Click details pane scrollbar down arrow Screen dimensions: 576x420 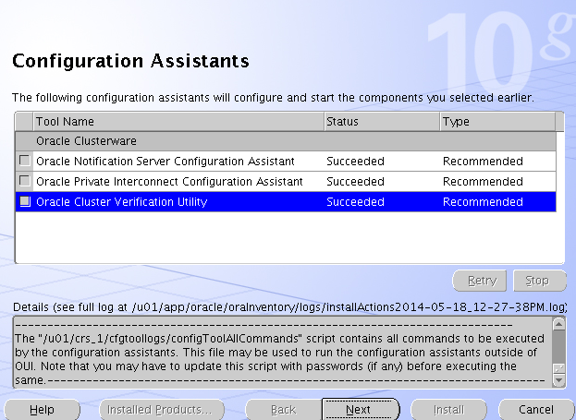click(x=558, y=380)
